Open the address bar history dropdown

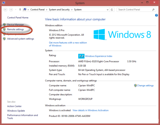pyautogui.click(x=107, y=10)
